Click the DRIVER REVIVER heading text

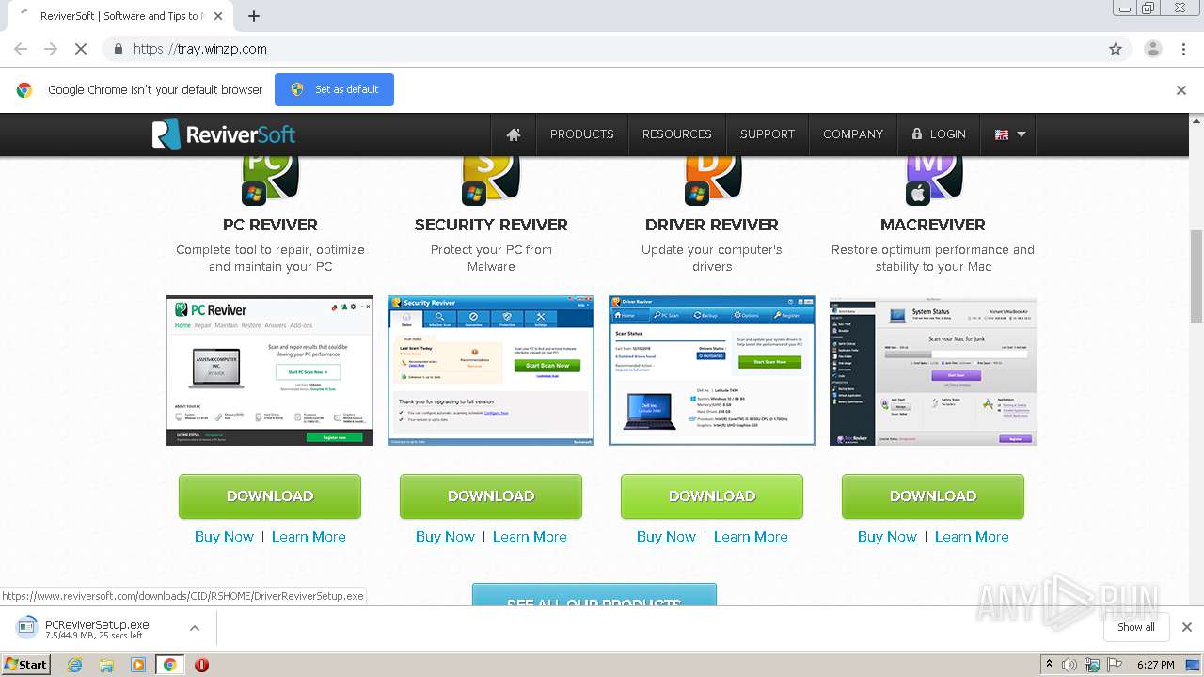[x=712, y=225]
